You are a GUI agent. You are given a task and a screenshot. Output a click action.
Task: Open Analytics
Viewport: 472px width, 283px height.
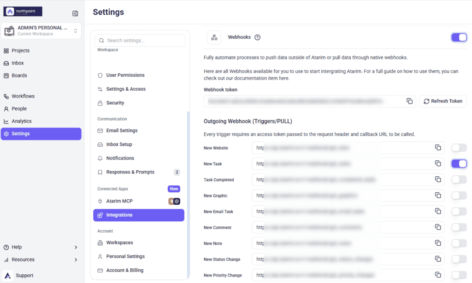[x=41, y=121]
